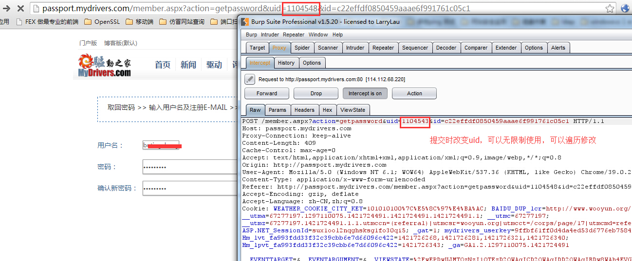Switch to the Comparer tab
The image size is (632, 261).
(476, 48)
